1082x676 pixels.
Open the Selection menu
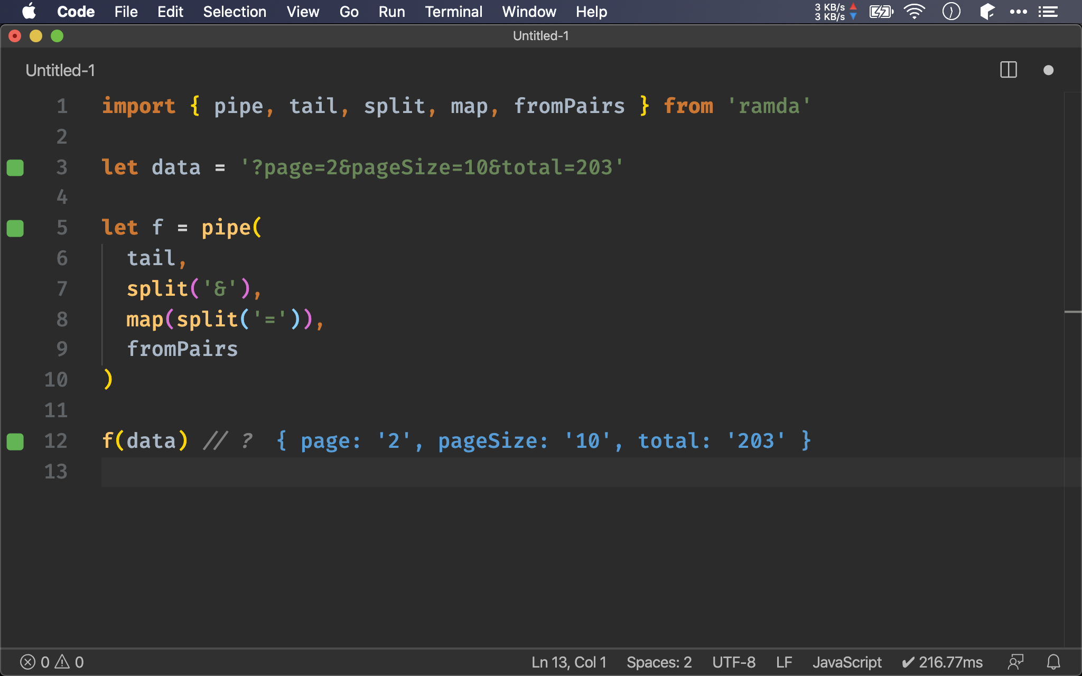tap(235, 12)
